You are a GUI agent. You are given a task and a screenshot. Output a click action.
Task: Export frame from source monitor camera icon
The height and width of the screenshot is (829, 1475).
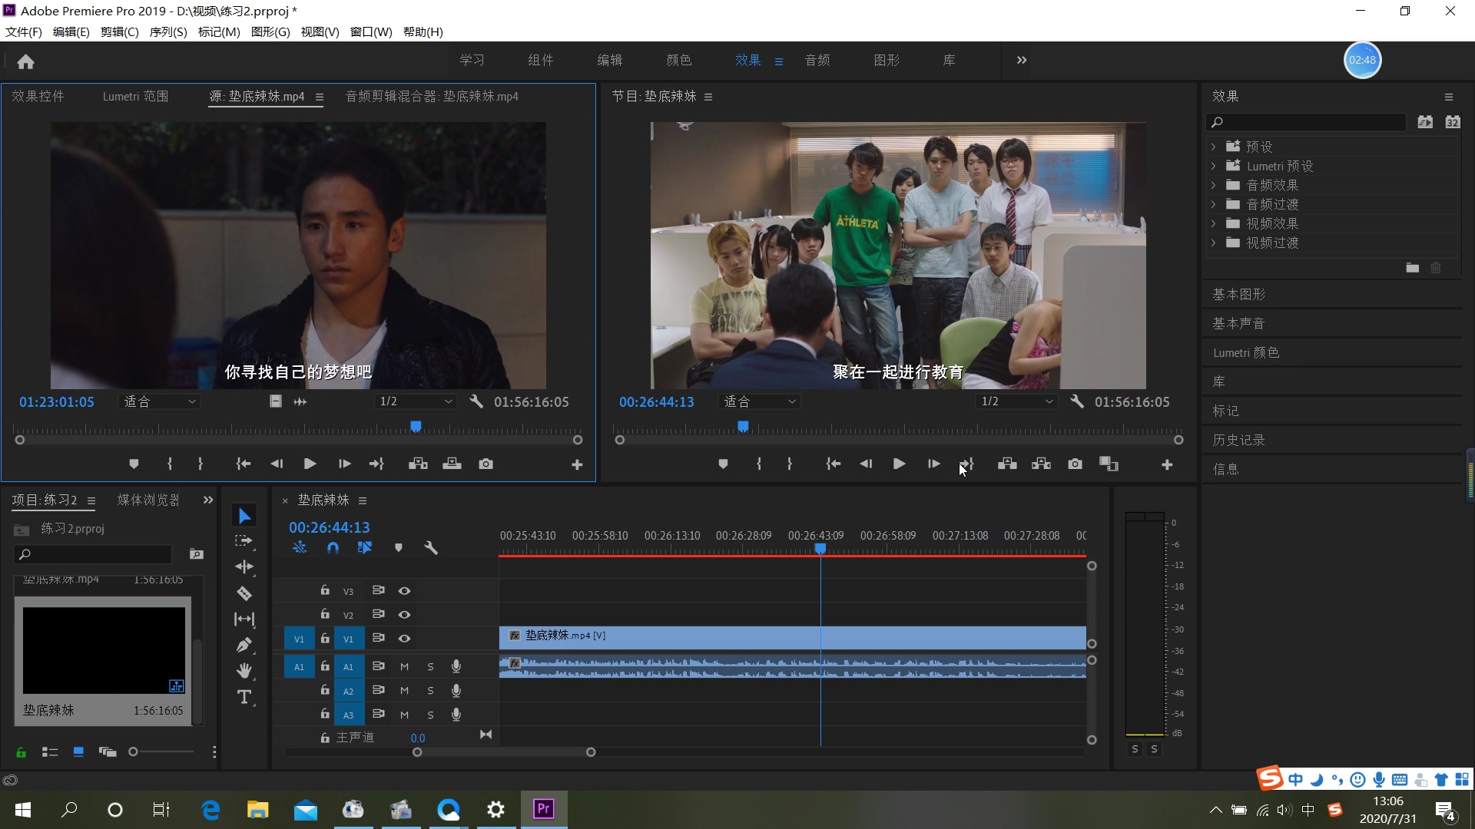click(x=486, y=464)
